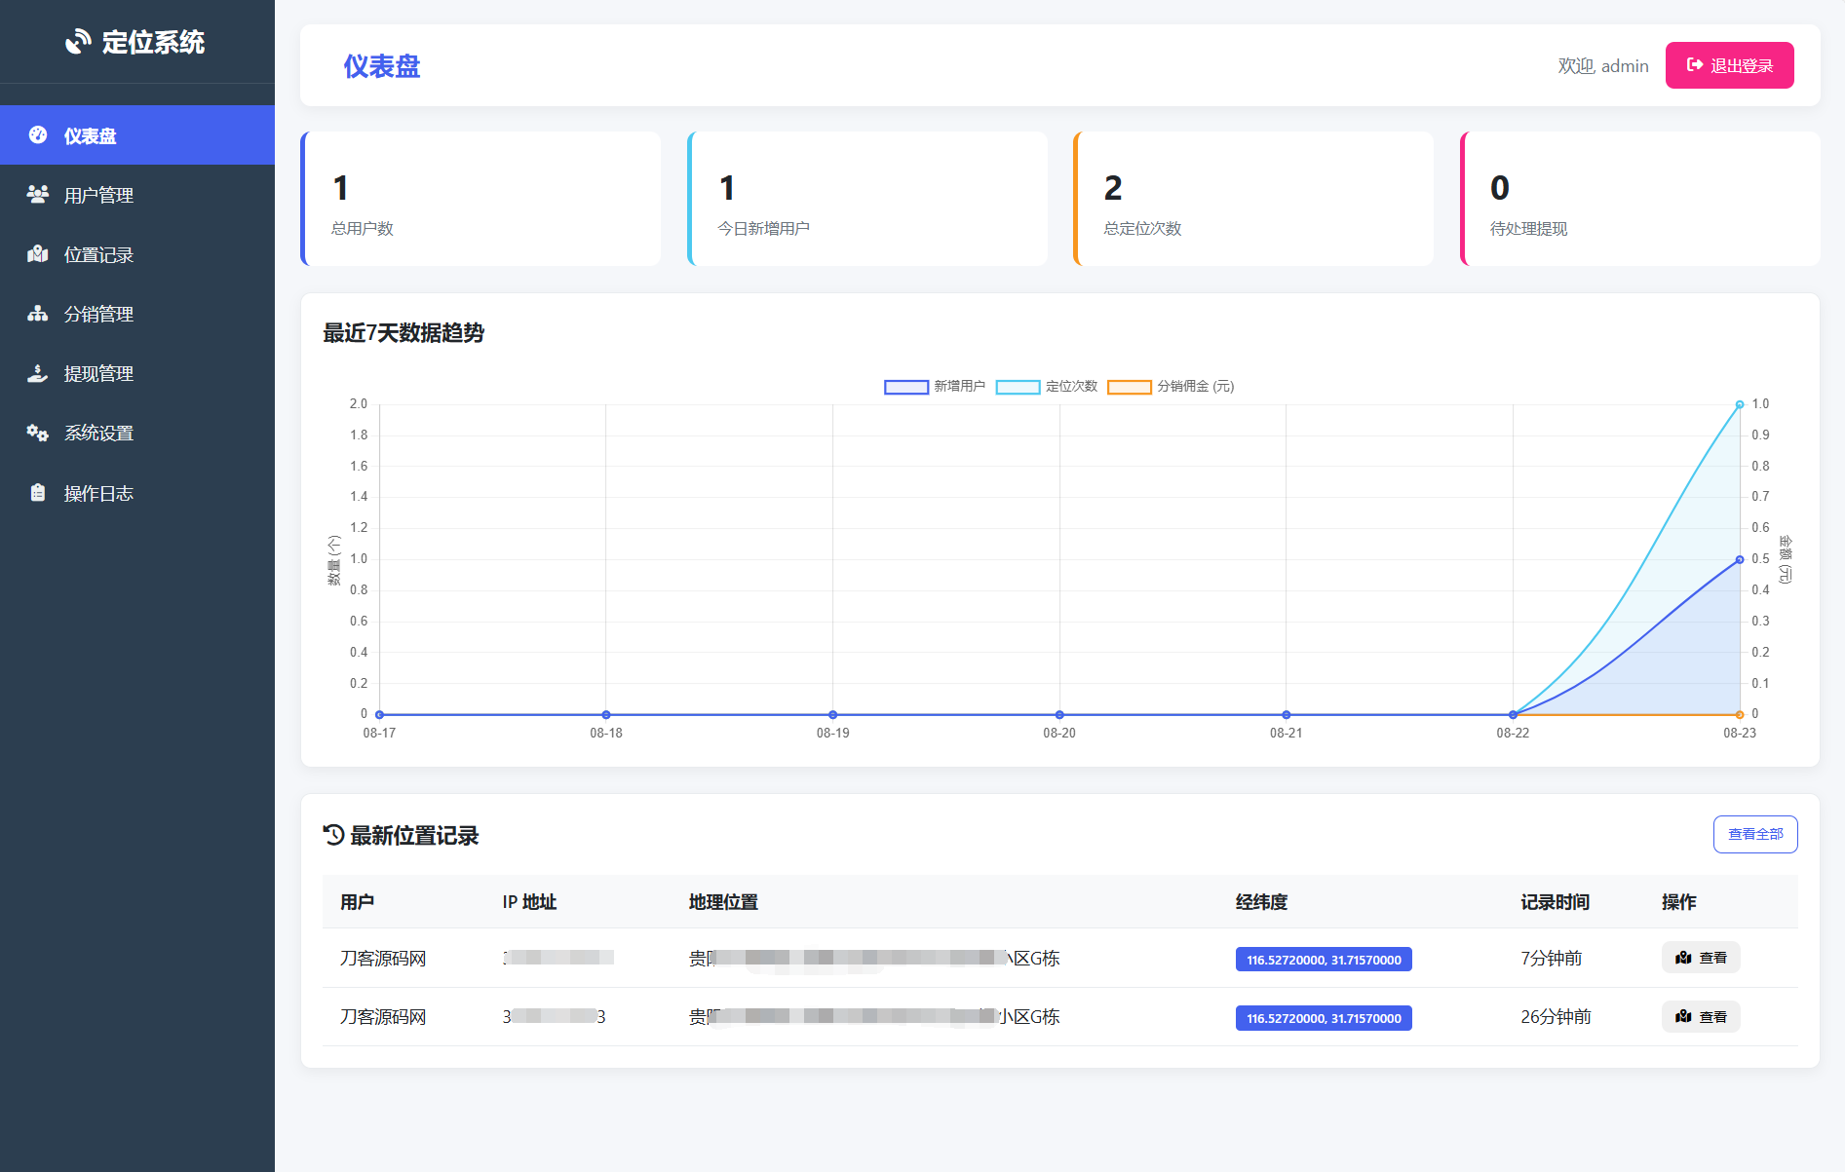
Task: Click the blue coordinates badge 116.52720000, 31.71570000
Action: [1323, 959]
